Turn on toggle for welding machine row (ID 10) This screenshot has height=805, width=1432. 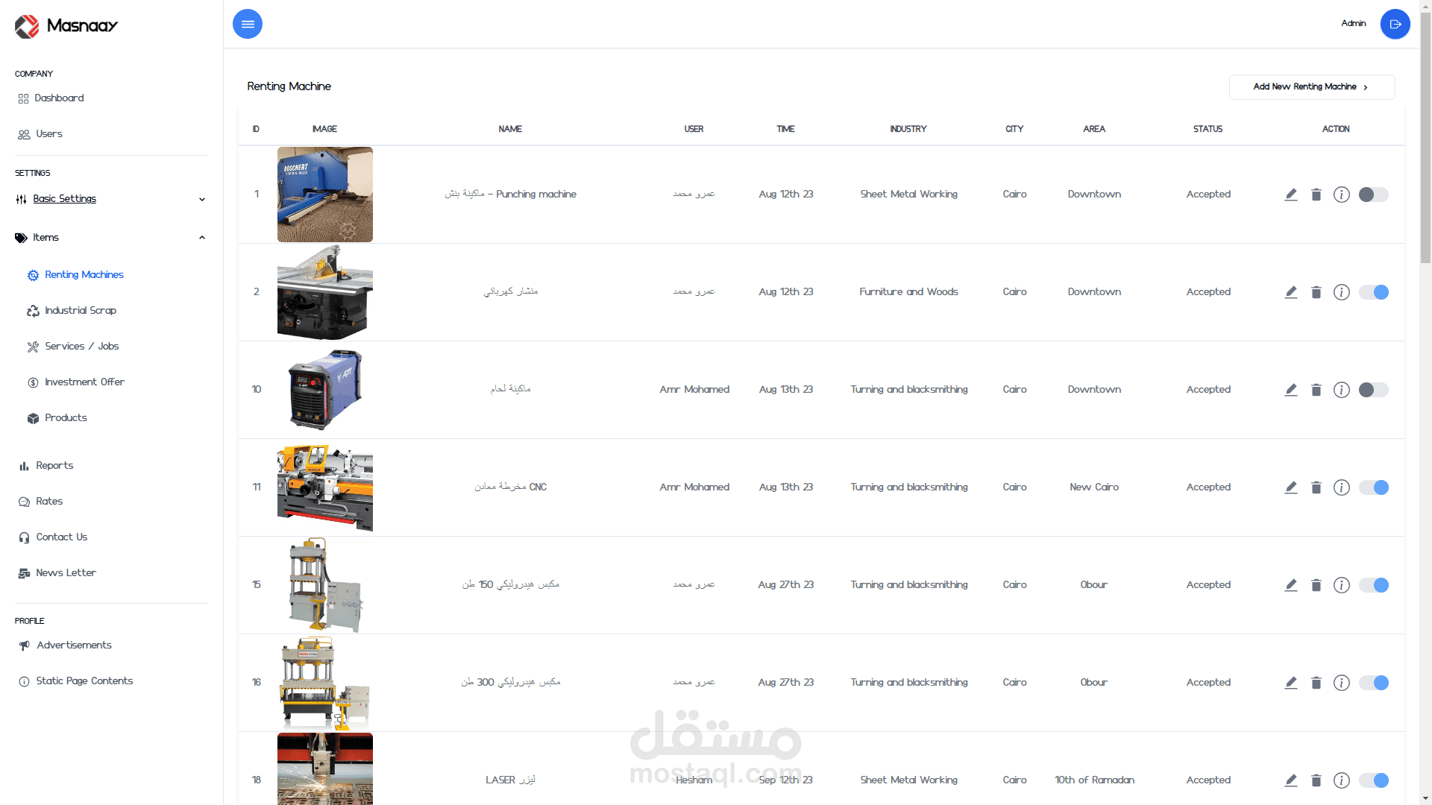[1373, 390]
